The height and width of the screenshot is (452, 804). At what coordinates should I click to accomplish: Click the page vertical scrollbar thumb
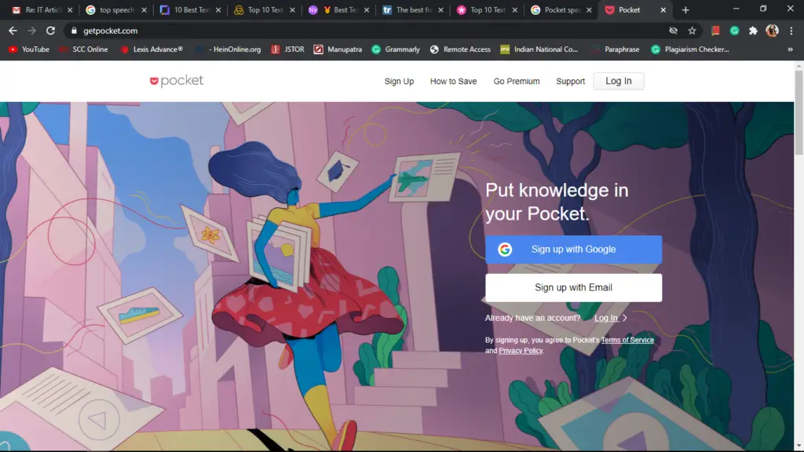799,112
